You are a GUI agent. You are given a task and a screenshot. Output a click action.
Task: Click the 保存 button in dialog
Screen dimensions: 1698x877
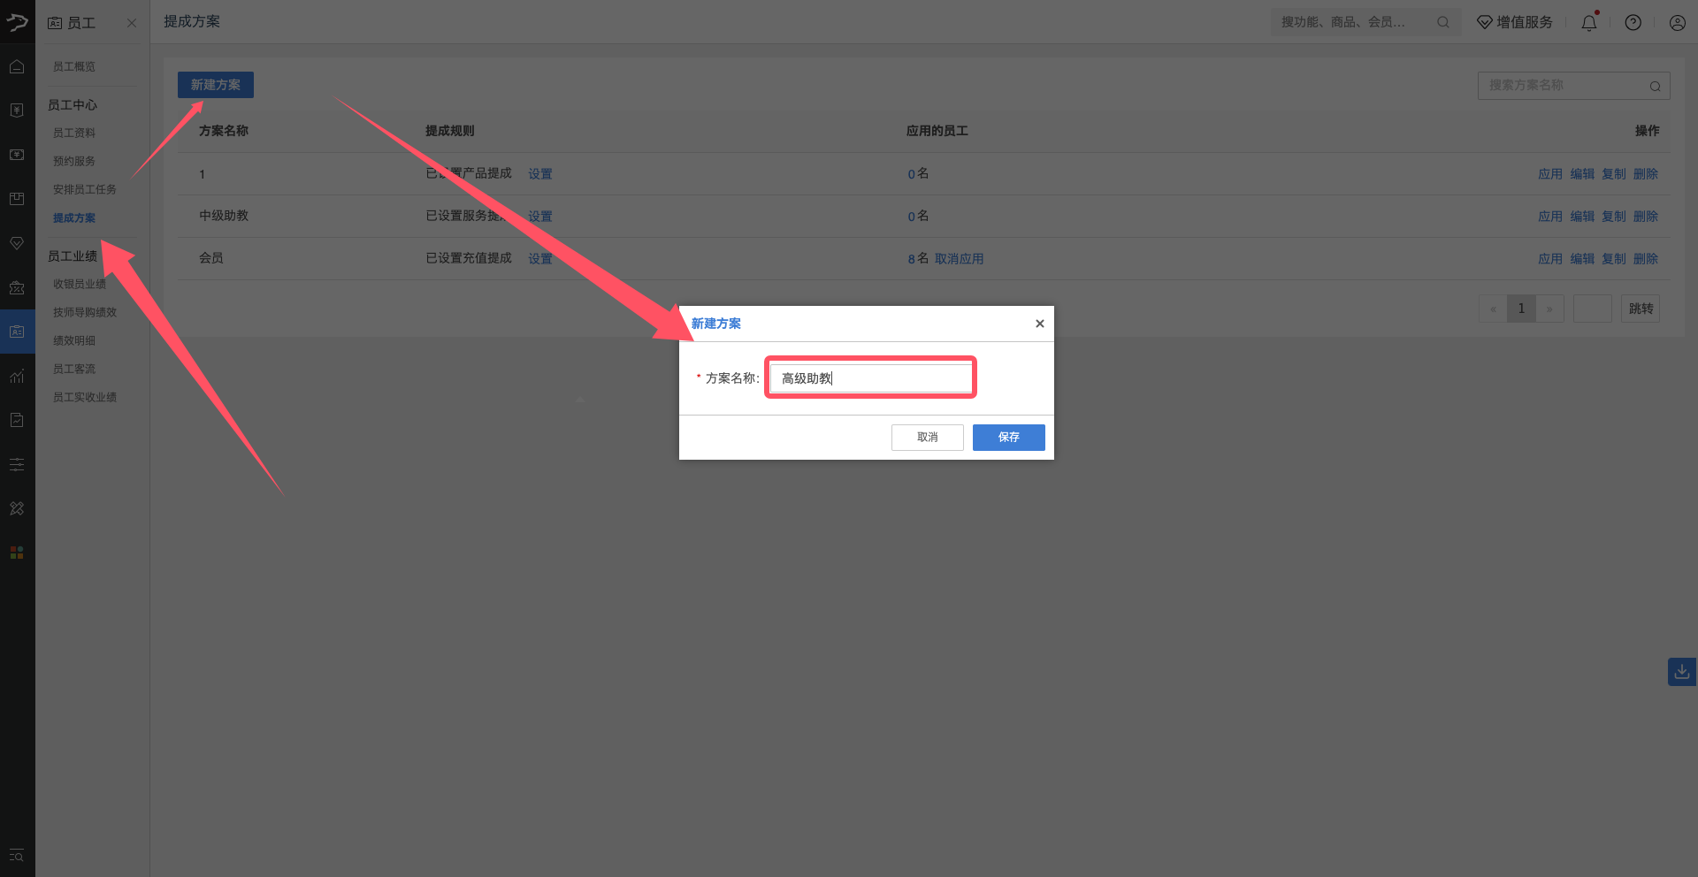(1009, 438)
